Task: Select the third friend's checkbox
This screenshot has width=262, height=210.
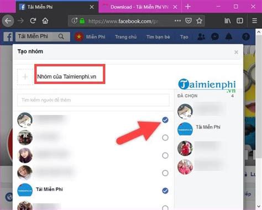Action: pyautogui.click(x=165, y=155)
